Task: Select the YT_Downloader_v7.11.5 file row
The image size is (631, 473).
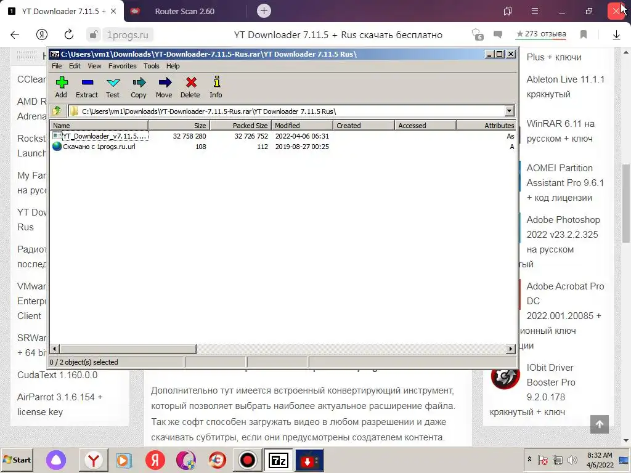Action: pyautogui.click(x=283, y=136)
